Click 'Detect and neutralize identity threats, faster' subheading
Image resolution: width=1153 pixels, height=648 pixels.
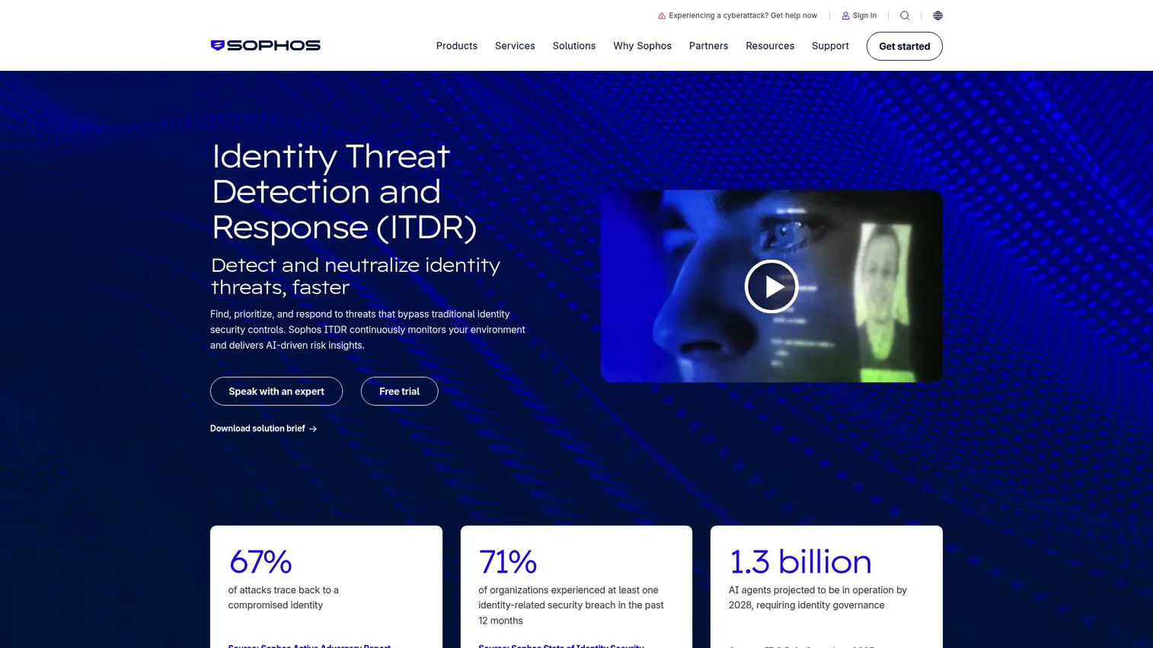356,276
